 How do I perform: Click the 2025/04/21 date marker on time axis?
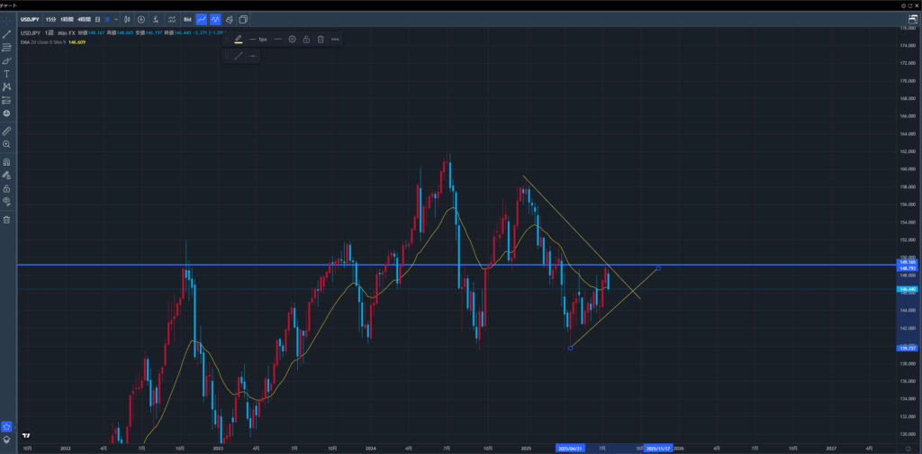[571, 448]
